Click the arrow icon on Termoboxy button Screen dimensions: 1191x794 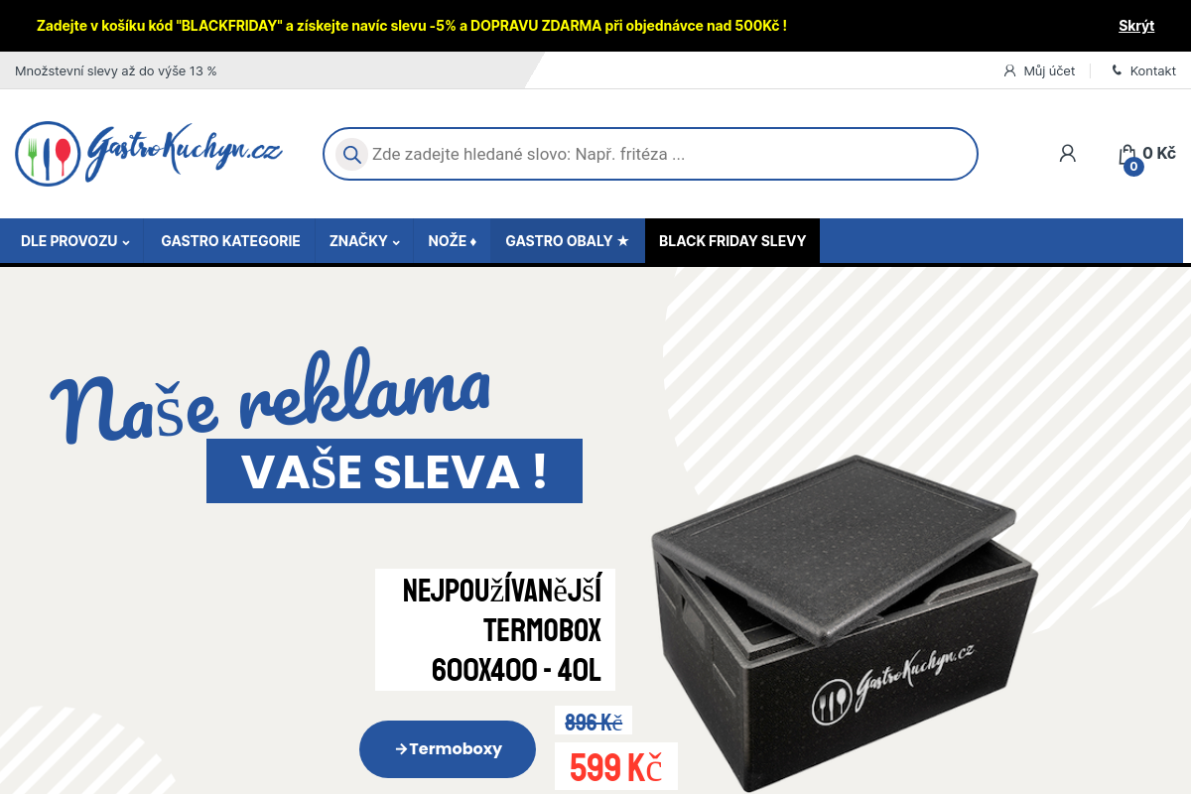(401, 749)
